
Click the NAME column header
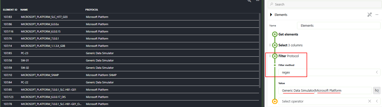(x=24, y=10)
